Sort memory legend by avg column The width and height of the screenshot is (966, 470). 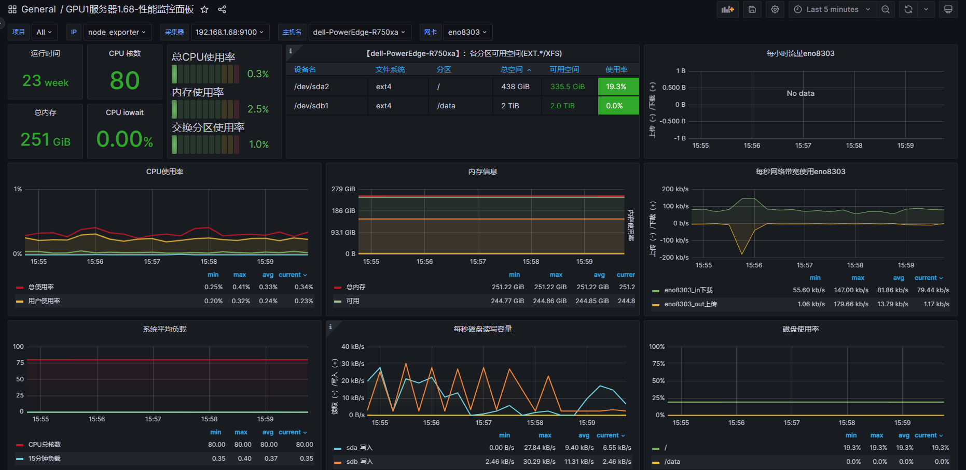pyautogui.click(x=599, y=275)
